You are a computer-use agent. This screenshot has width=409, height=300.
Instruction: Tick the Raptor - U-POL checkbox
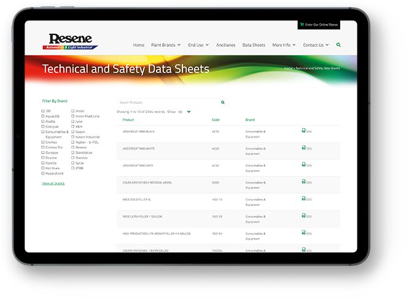click(x=73, y=142)
